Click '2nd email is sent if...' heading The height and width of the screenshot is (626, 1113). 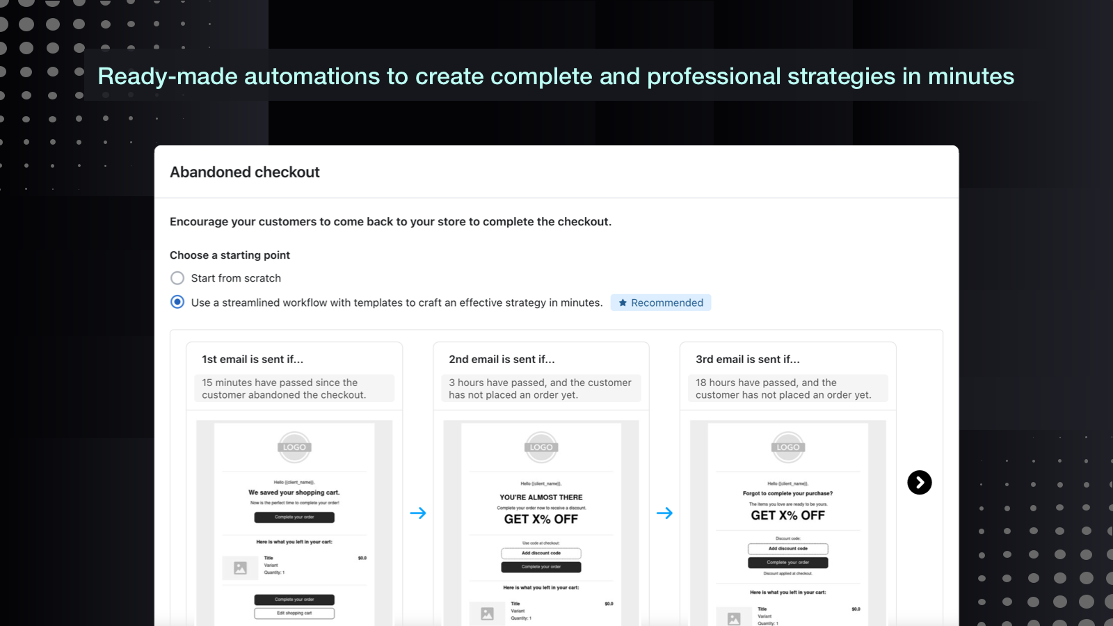coord(502,360)
